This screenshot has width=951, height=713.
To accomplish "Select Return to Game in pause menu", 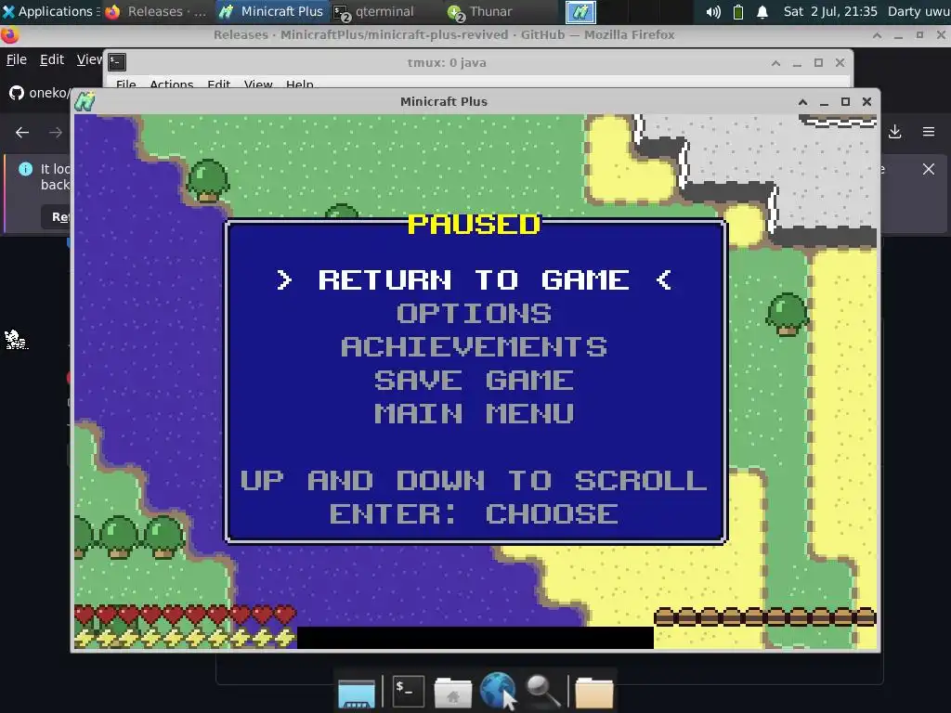I will pos(474,280).
